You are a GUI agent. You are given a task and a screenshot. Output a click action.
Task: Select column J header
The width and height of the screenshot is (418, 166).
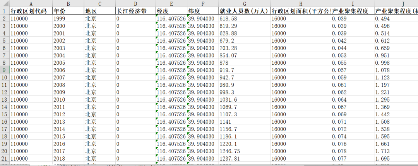tap(396, 4)
